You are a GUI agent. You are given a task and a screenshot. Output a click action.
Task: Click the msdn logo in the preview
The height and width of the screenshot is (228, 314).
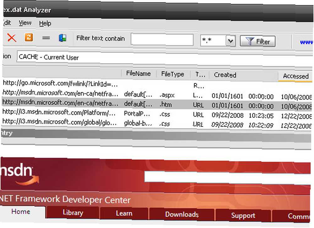[19, 174]
